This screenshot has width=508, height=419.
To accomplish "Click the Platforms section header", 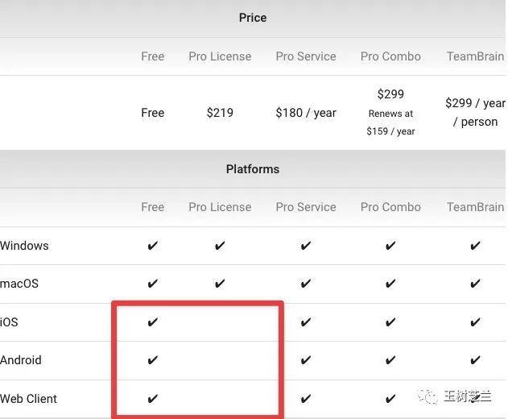I will click(x=253, y=169).
